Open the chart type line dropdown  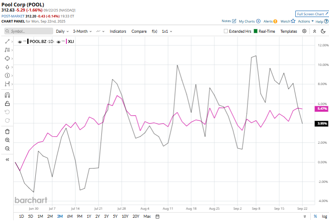click(100, 31)
